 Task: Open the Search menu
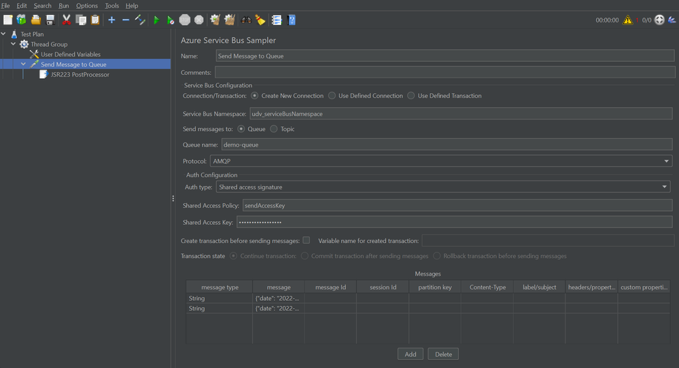tap(42, 5)
